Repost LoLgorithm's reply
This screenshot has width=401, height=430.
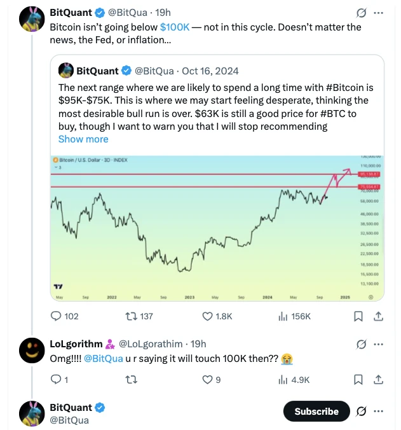tap(132, 380)
